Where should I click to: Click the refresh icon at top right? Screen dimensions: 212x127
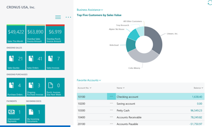[x=210, y=2]
